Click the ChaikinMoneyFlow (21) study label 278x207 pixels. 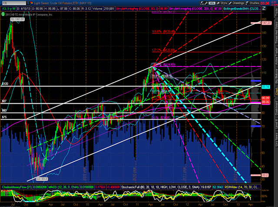click(17, 187)
